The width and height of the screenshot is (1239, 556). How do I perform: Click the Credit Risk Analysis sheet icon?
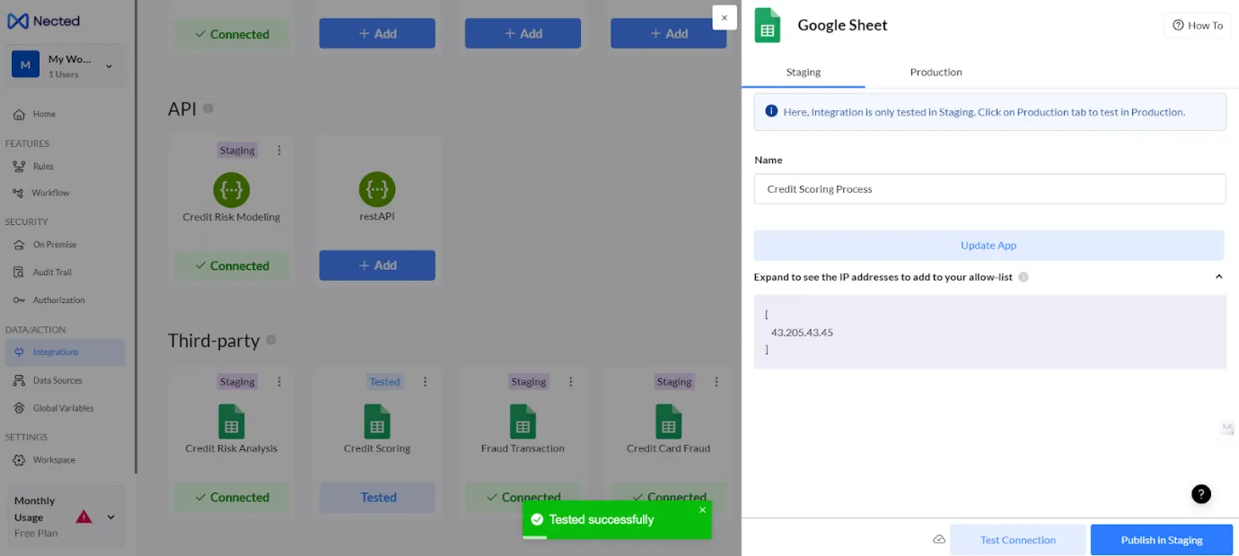pyautogui.click(x=232, y=421)
